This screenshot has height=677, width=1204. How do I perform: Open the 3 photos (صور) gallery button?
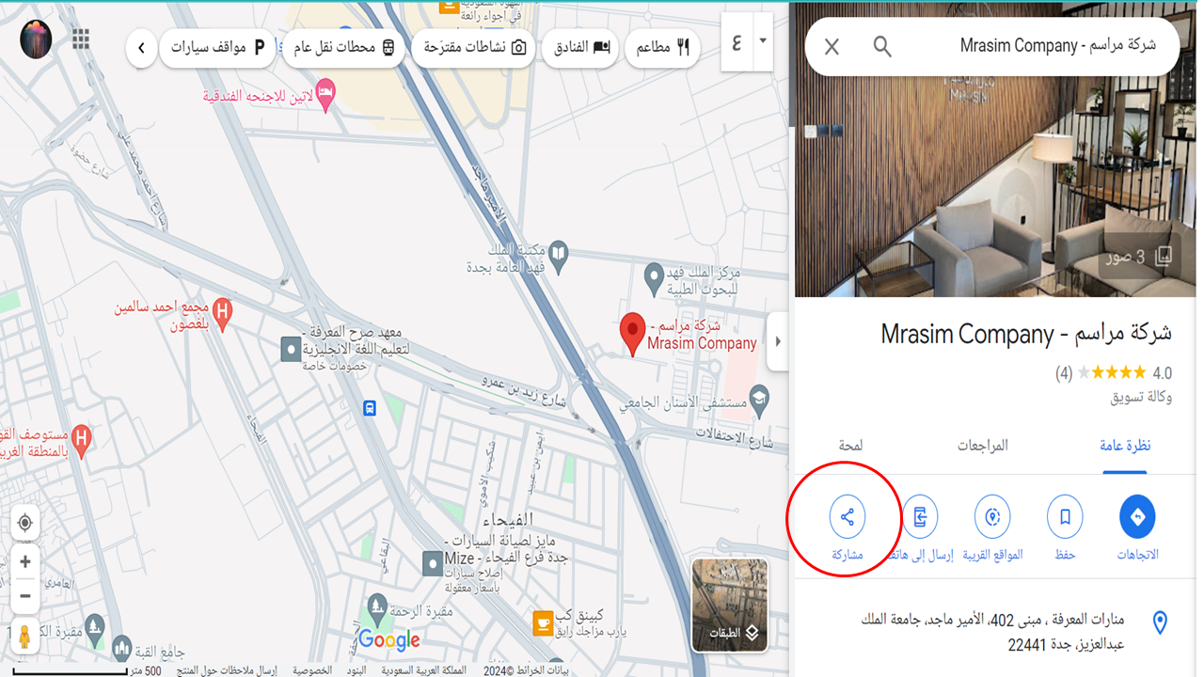pos(1139,257)
